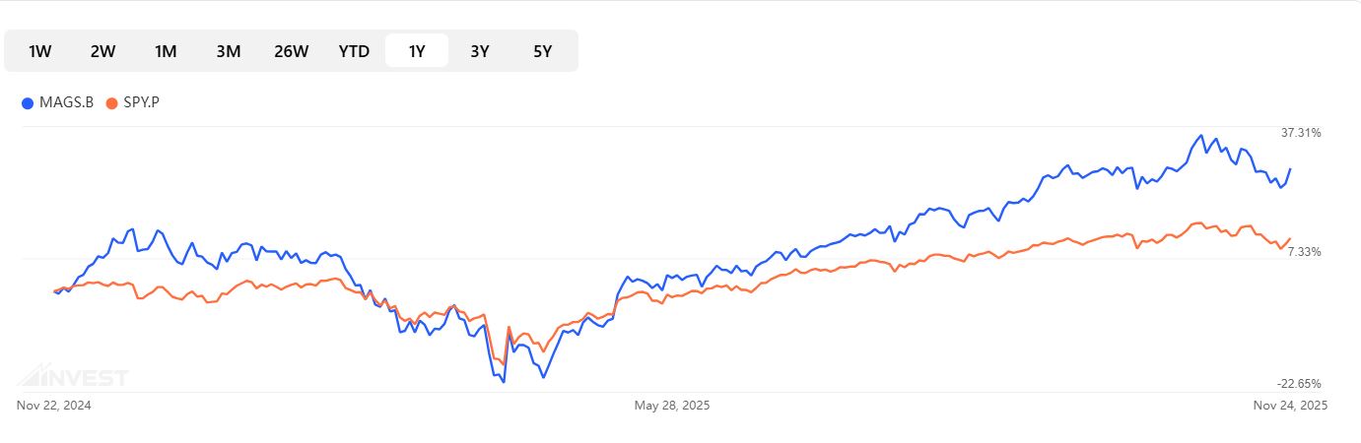Viewport: 1361px width, 443px height.
Task: Switch to the 2W range tab
Action: click(x=102, y=51)
